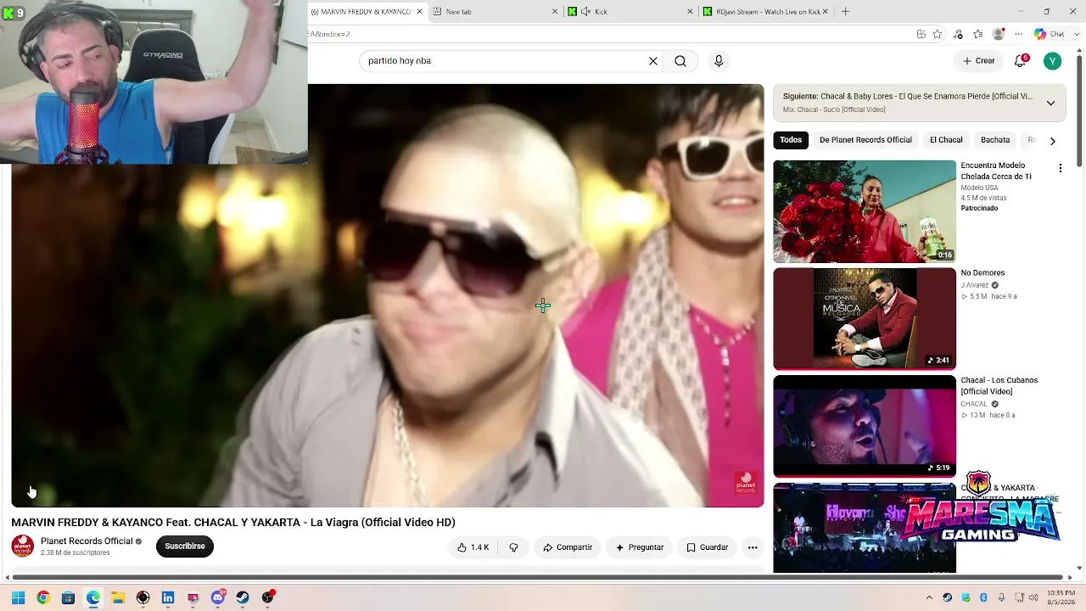Select De Planet Records Official chip
This screenshot has width=1086, height=611.
click(x=865, y=140)
